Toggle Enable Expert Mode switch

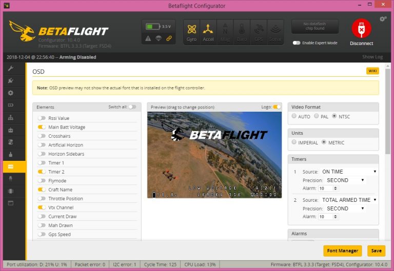(297, 43)
